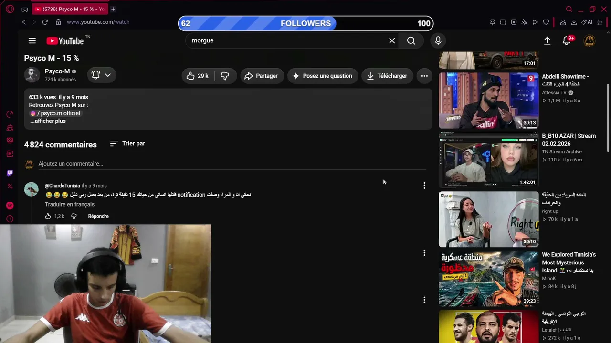Clear the search text 'morgue'
Viewport: 611px width, 343px height.
tap(392, 40)
